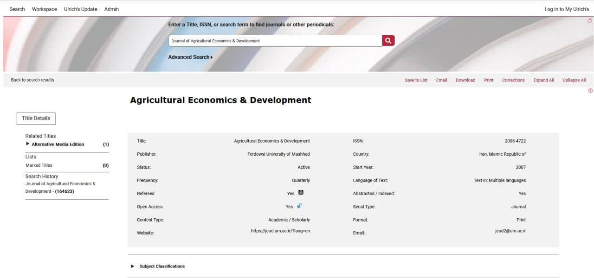Open the Advanced Search options
Viewport: 594px width, 278px height.
pyautogui.click(x=190, y=57)
